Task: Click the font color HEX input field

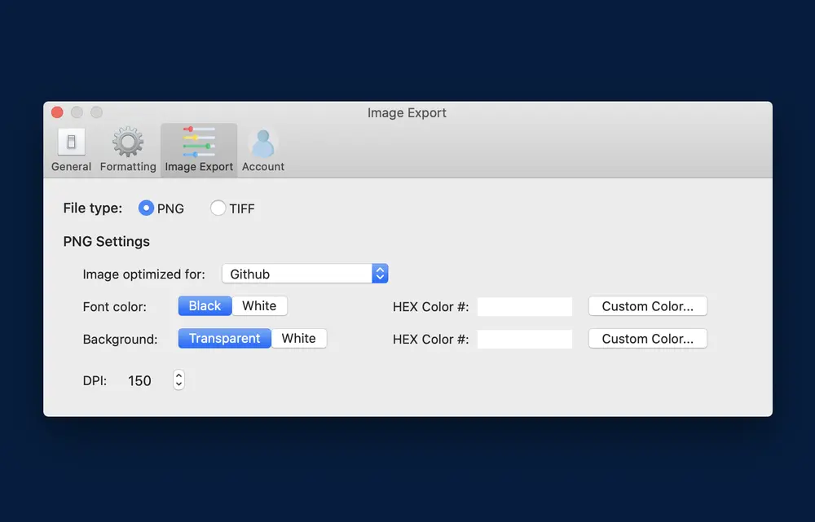Action: point(525,307)
